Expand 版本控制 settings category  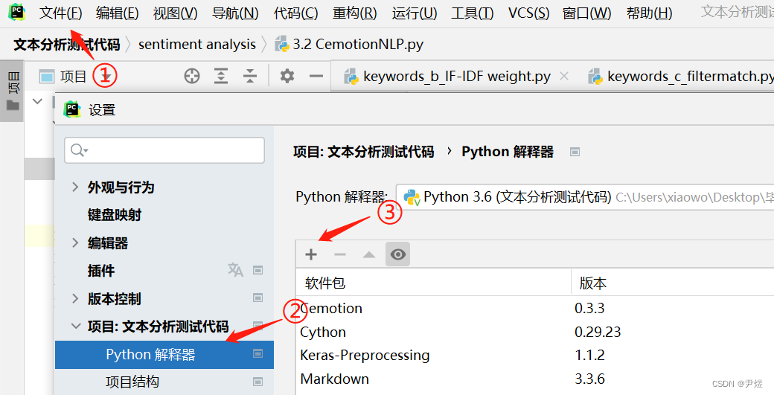pos(75,298)
